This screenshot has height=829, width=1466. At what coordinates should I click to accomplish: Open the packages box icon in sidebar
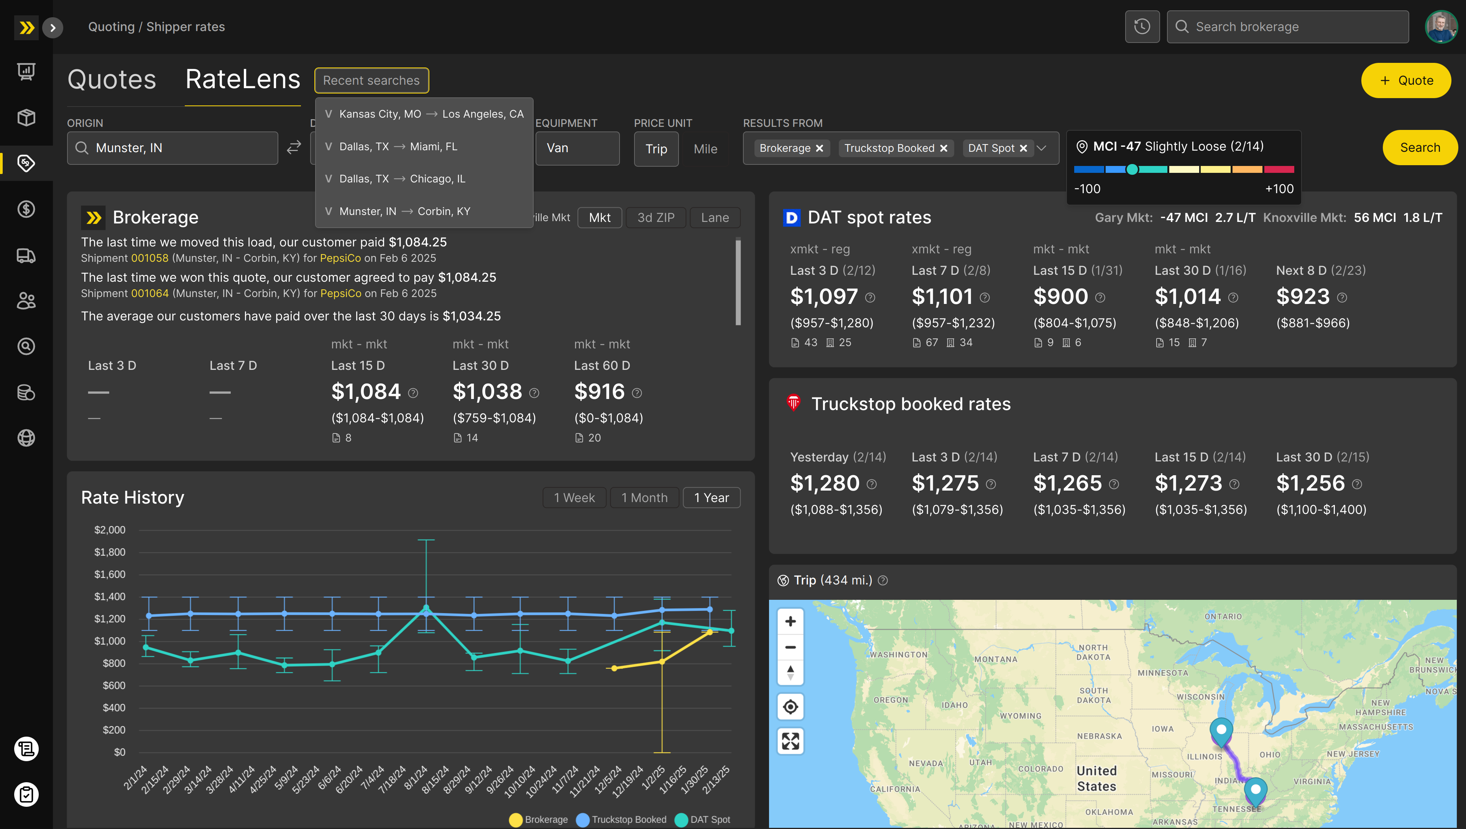(26, 118)
